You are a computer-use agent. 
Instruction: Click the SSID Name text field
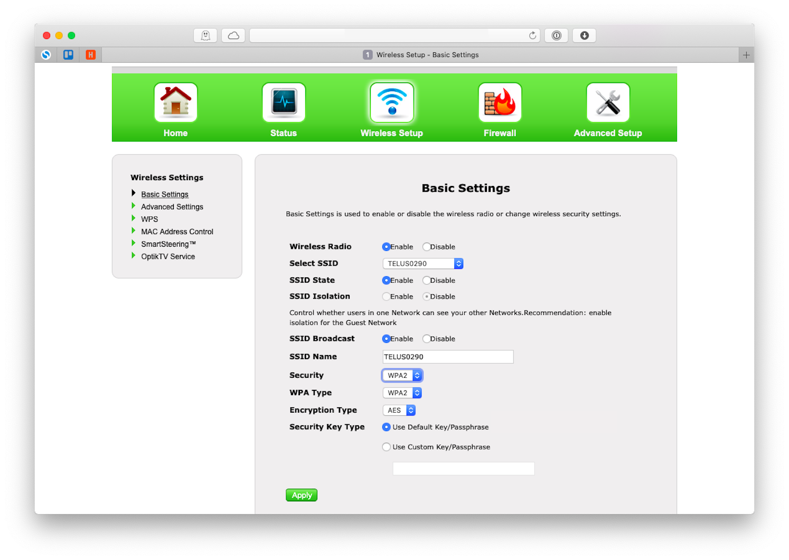[447, 357]
